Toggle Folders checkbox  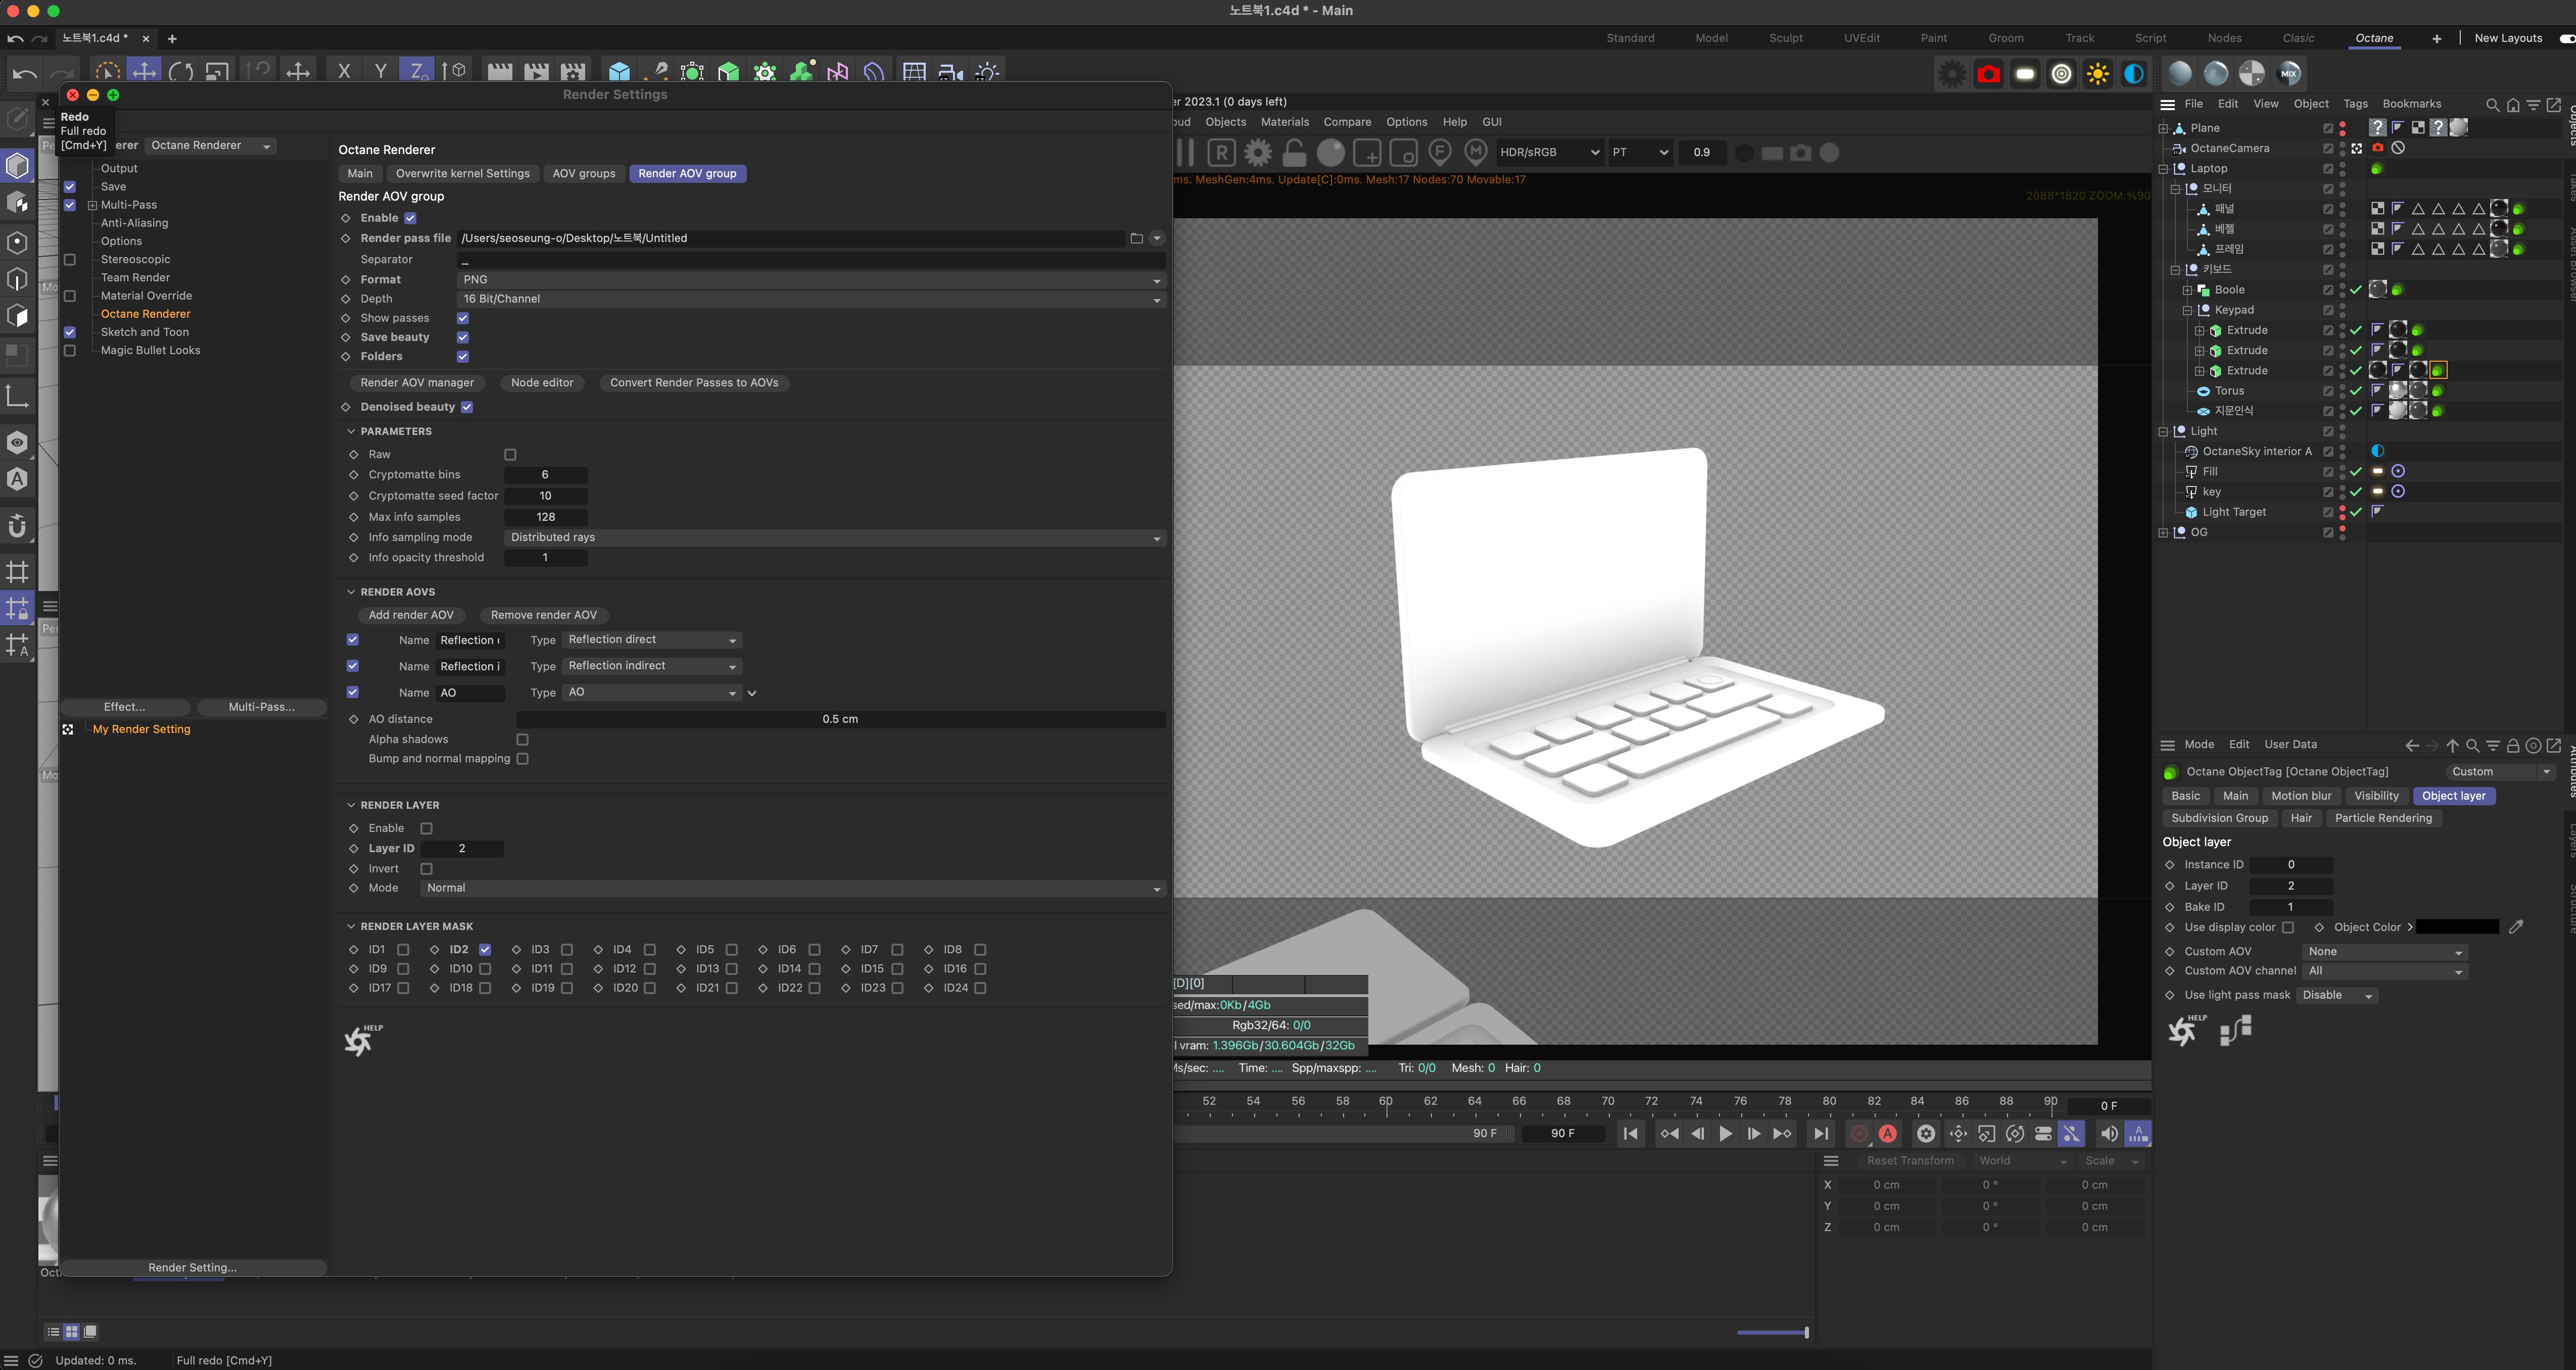point(463,356)
